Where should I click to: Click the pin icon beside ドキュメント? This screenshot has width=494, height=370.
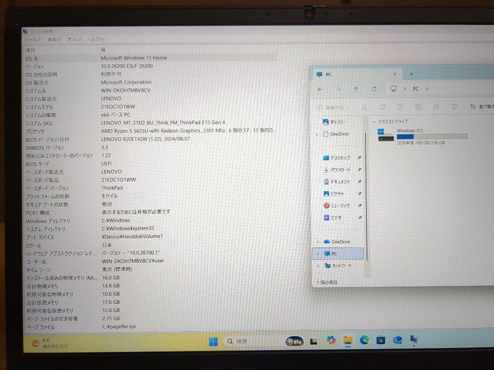click(360, 181)
